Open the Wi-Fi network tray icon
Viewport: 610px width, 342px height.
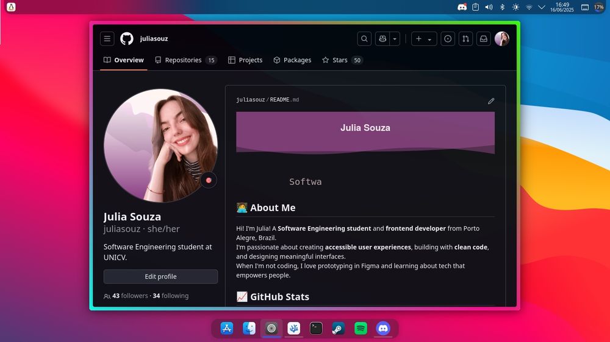[x=529, y=7]
